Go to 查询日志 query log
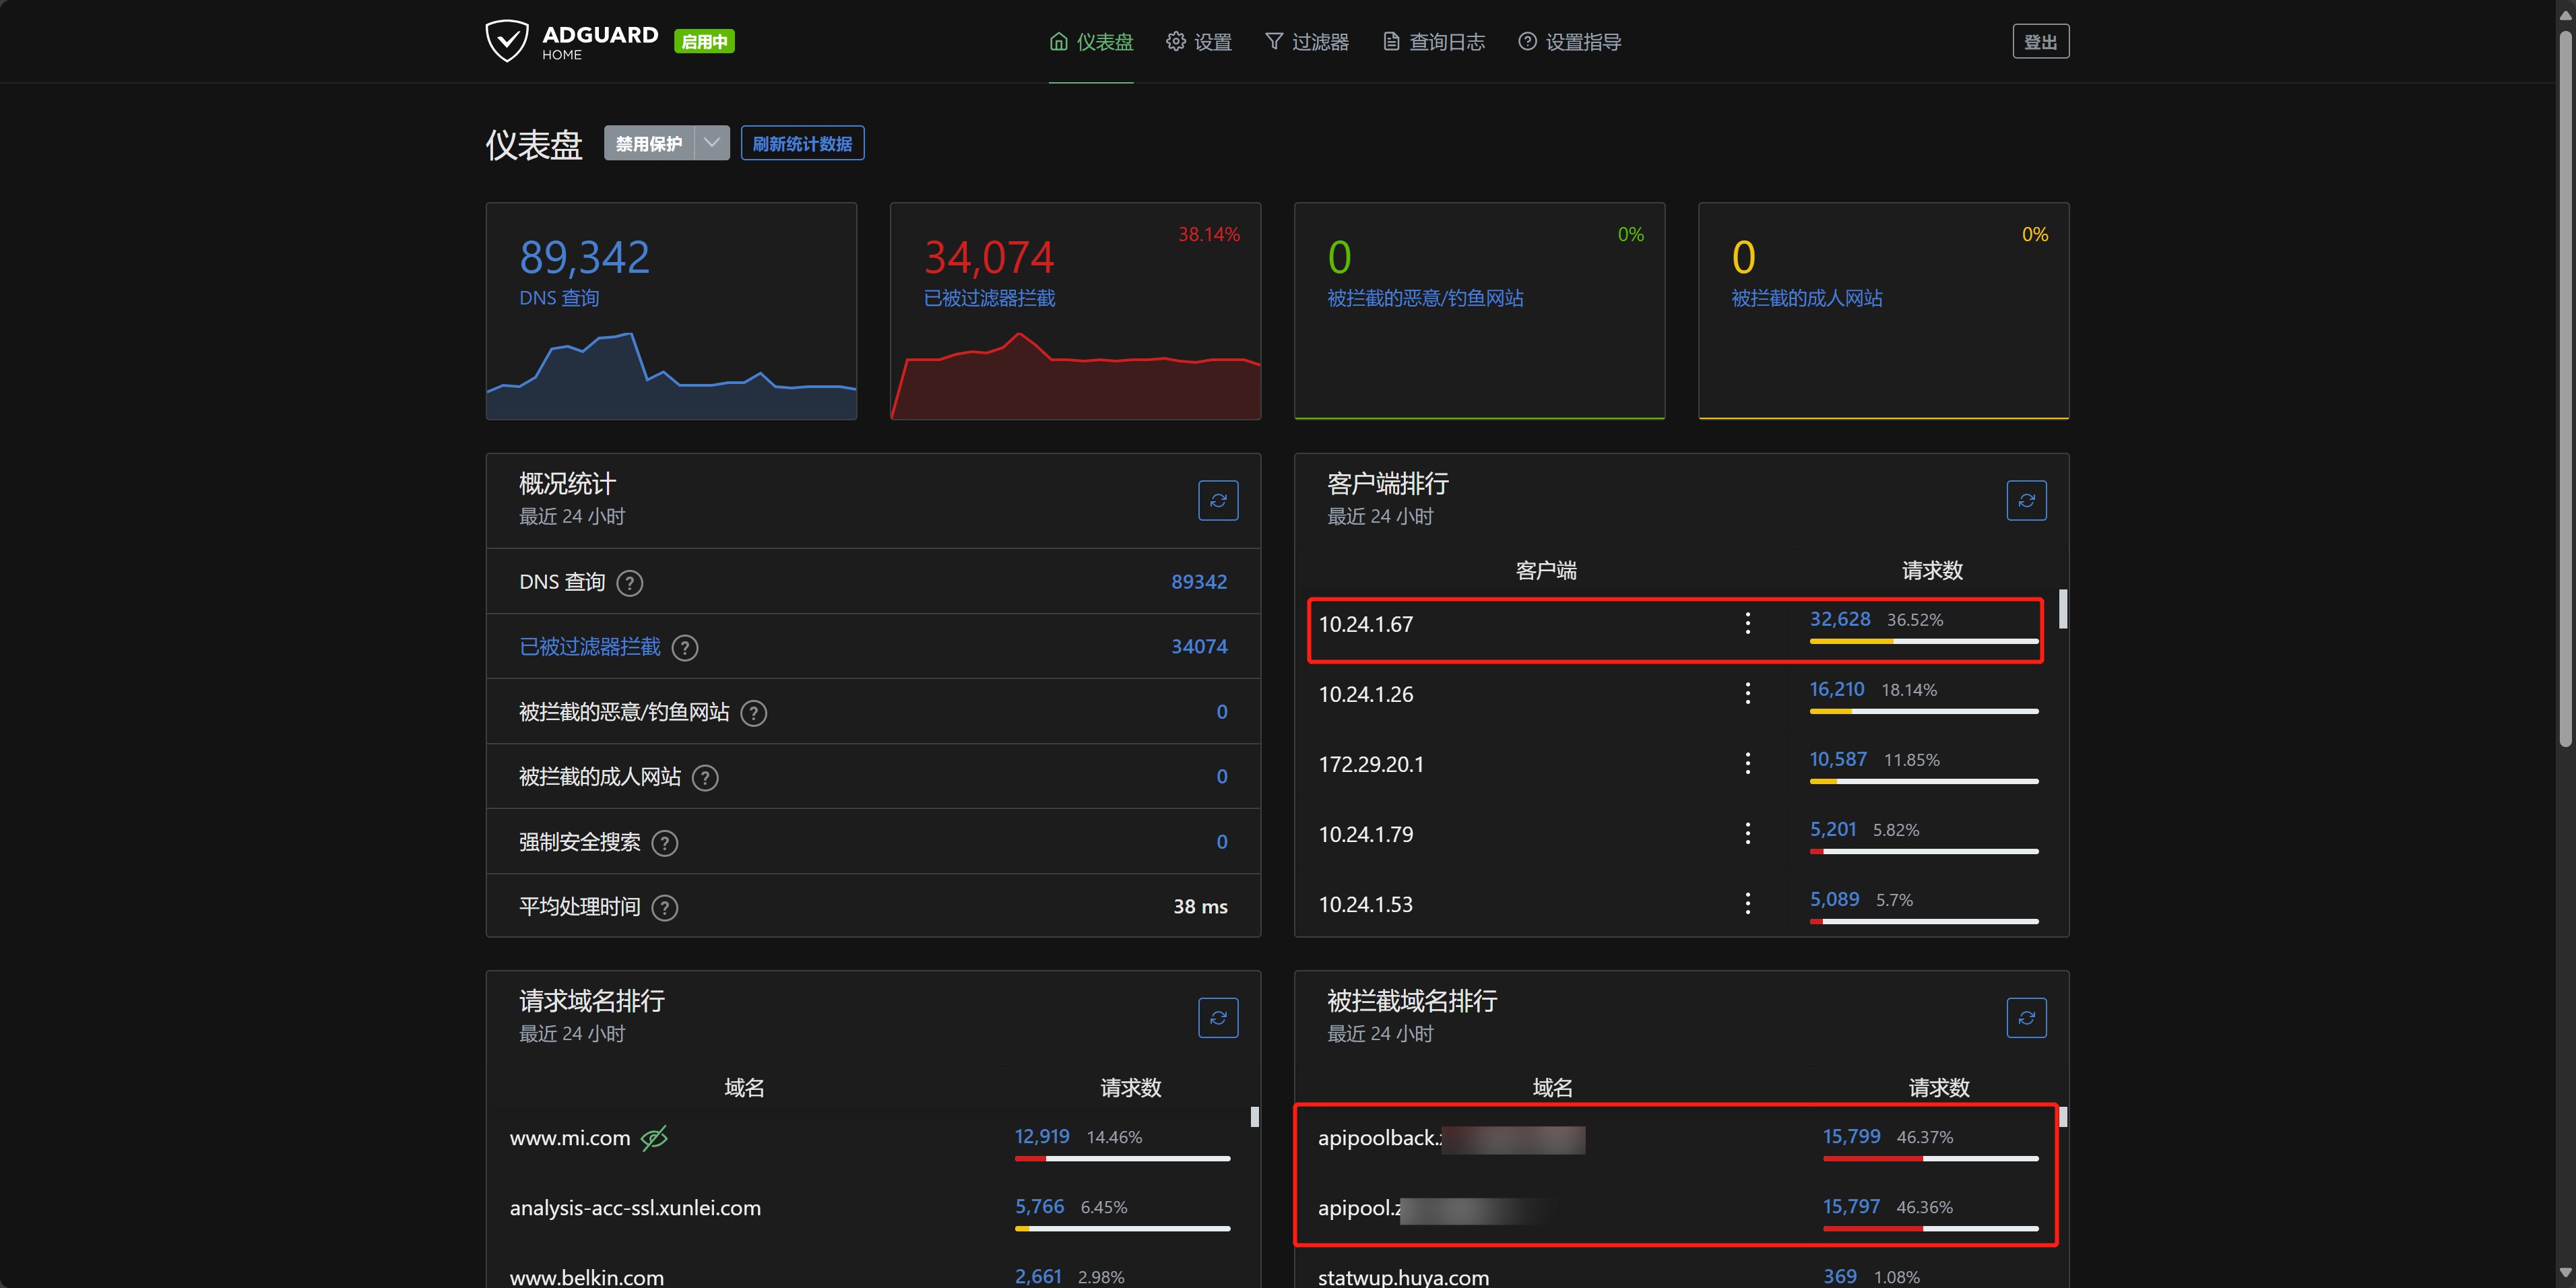This screenshot has height=1288, width=2576. tap(1434, 42)
